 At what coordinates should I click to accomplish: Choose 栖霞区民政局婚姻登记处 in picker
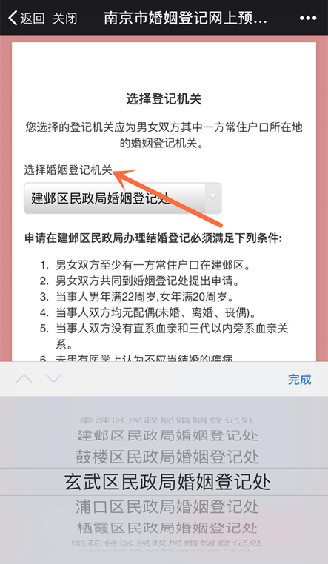pos(167,528)
